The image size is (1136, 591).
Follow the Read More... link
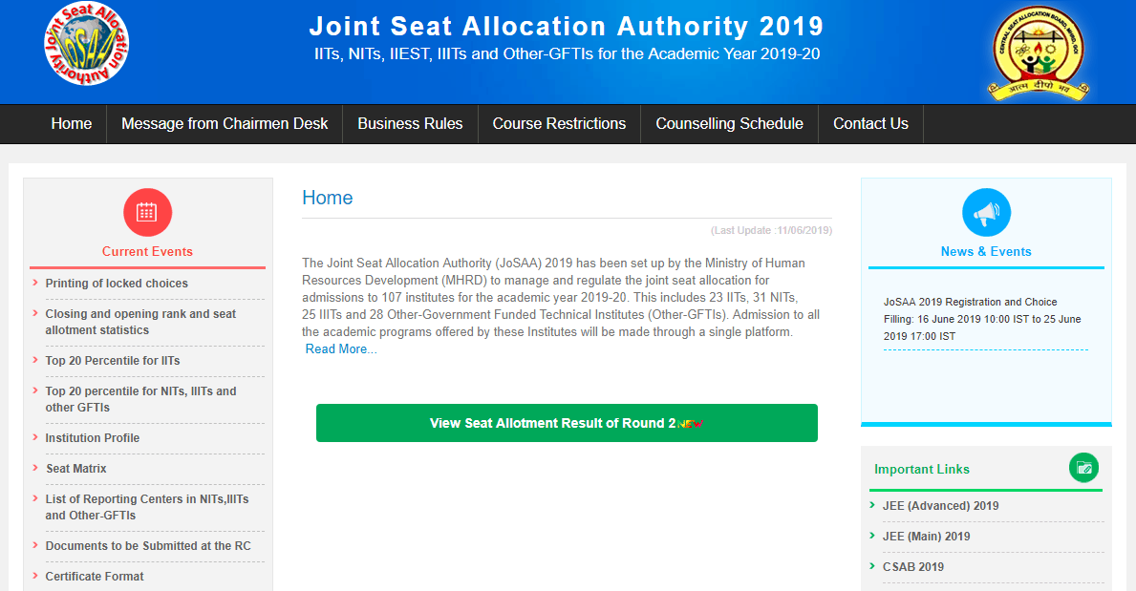[341, 349]
